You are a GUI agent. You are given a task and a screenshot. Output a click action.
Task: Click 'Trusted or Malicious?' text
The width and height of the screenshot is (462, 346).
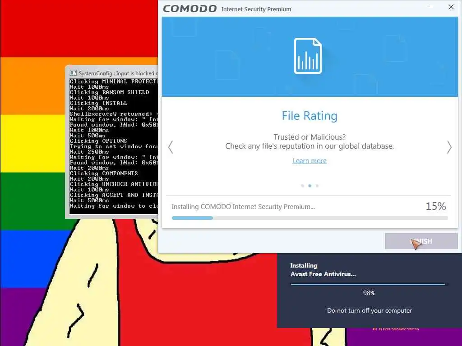click(x=310, y=137)
